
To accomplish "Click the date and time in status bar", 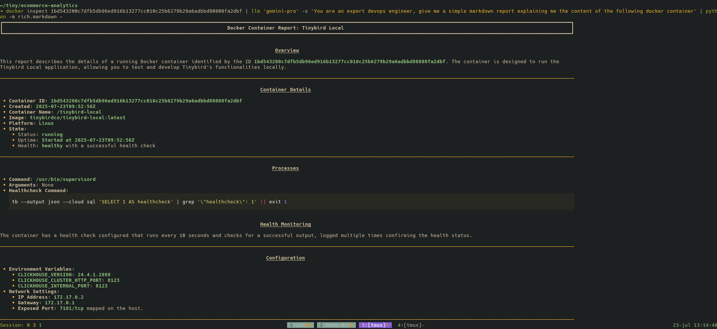I will coord(695,325).
